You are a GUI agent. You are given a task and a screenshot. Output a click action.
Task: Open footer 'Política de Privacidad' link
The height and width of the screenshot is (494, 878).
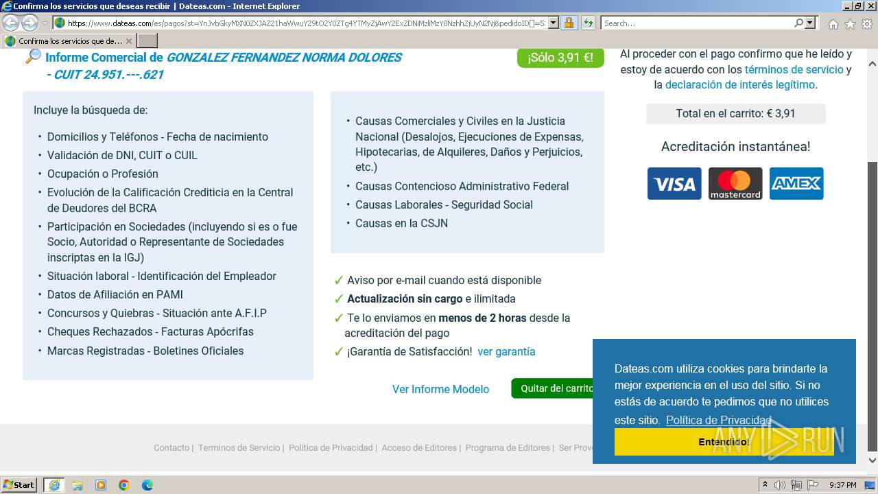click(331, 448)
